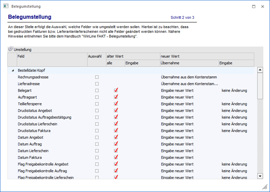Click the red checkmark for Datum Faktura
This screenshot has width=270, height=192.
pyautogui.click(x=116, y=158)
